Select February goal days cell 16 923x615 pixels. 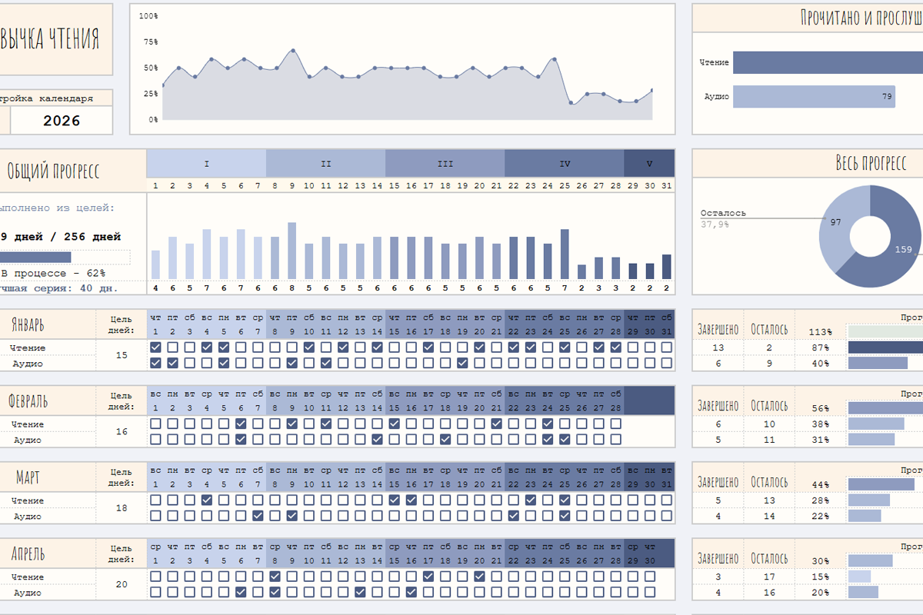(122, 431)
